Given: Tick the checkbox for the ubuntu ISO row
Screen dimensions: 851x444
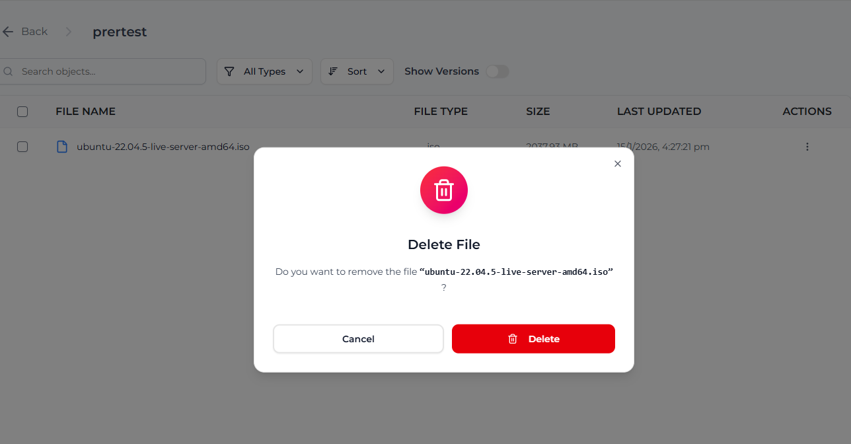Looking at the screenshot, I should pyautogui.click(x=22, y=147).
